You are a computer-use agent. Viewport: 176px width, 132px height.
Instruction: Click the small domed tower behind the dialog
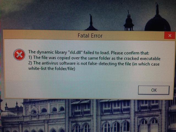(x=129, y=23)
